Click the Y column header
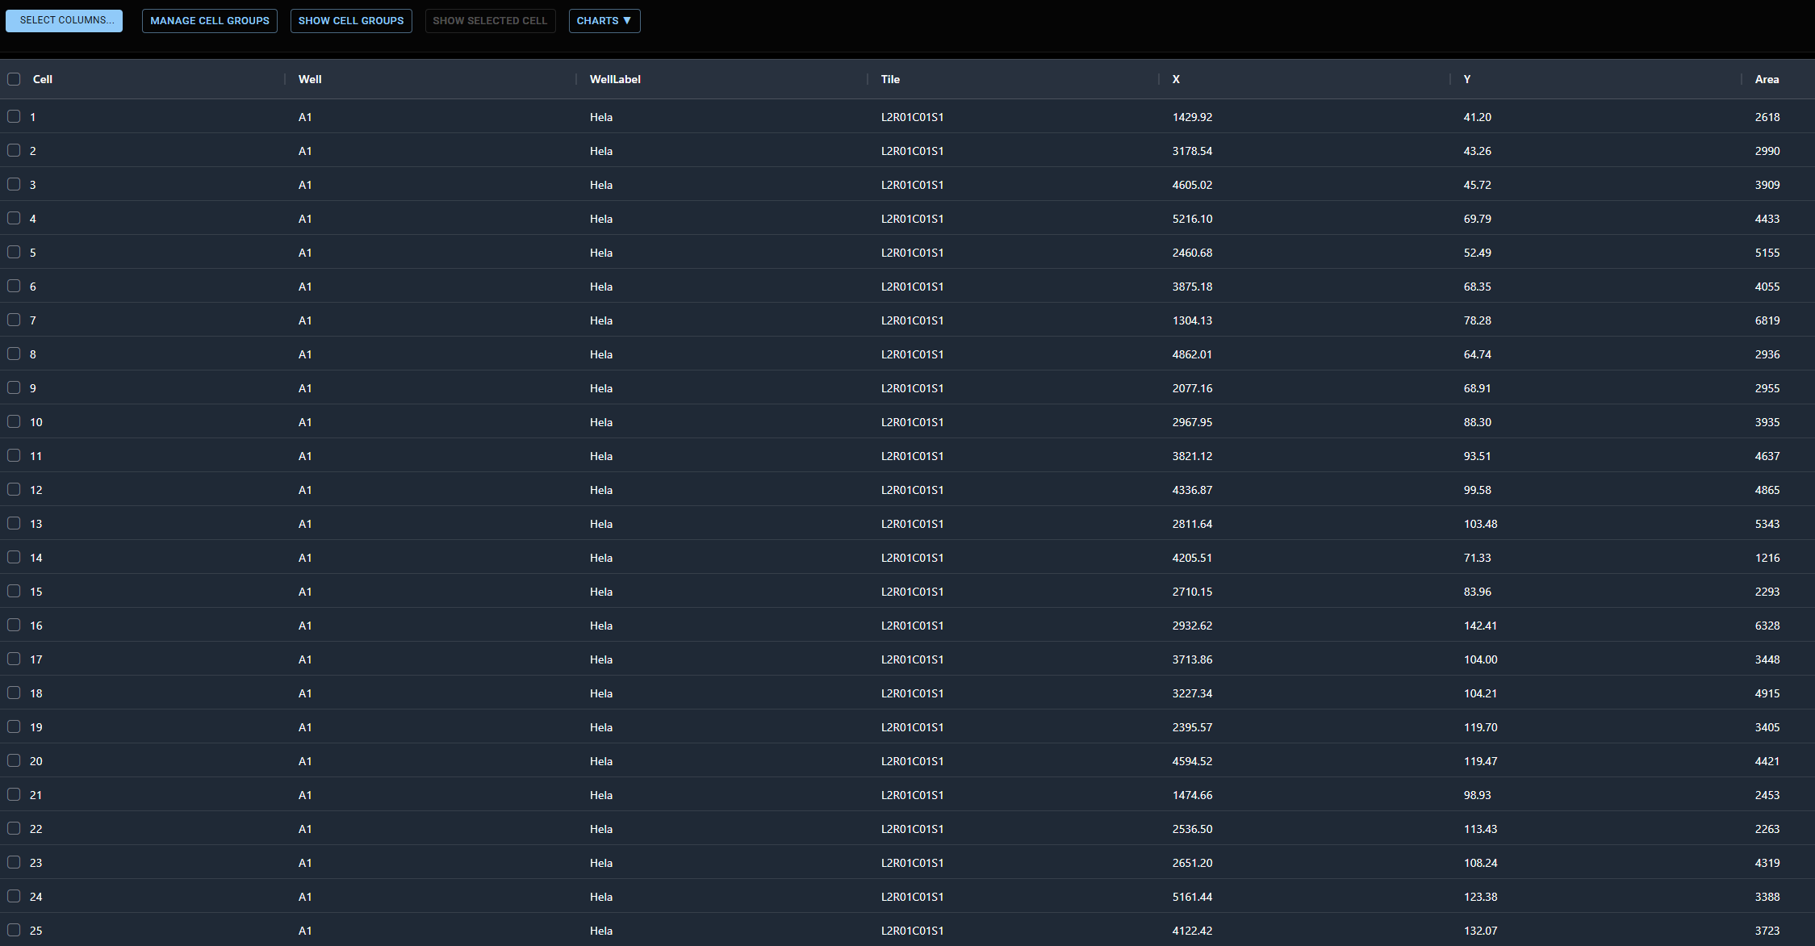1815x946 pixels. coord(1466,79)
